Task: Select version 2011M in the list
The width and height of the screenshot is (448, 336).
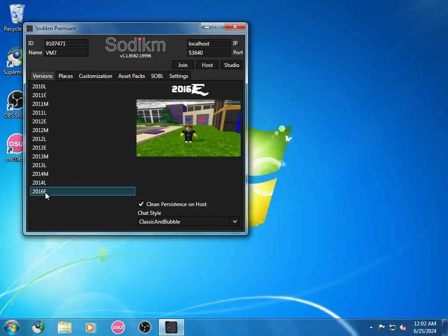Action: pos(83,104)
